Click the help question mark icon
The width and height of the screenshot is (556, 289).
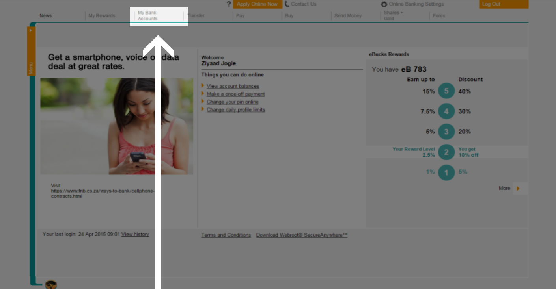coord(229,4)
